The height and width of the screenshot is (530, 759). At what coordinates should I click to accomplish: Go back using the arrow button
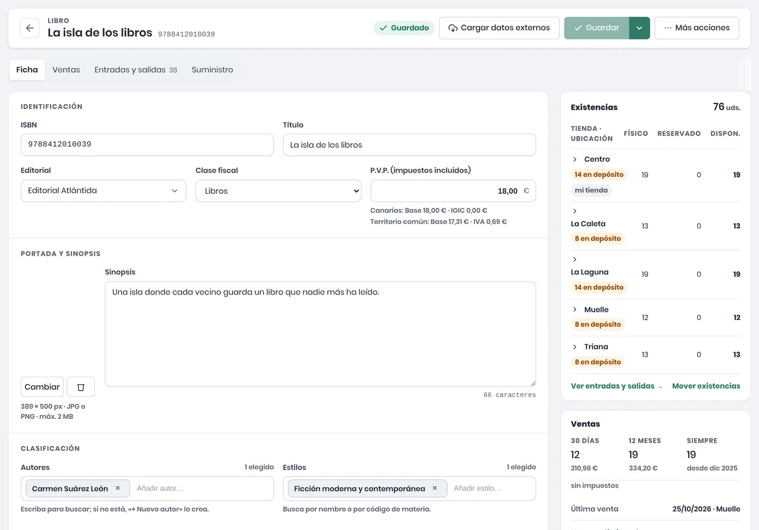pyautogui.click(x=30, y=28)
